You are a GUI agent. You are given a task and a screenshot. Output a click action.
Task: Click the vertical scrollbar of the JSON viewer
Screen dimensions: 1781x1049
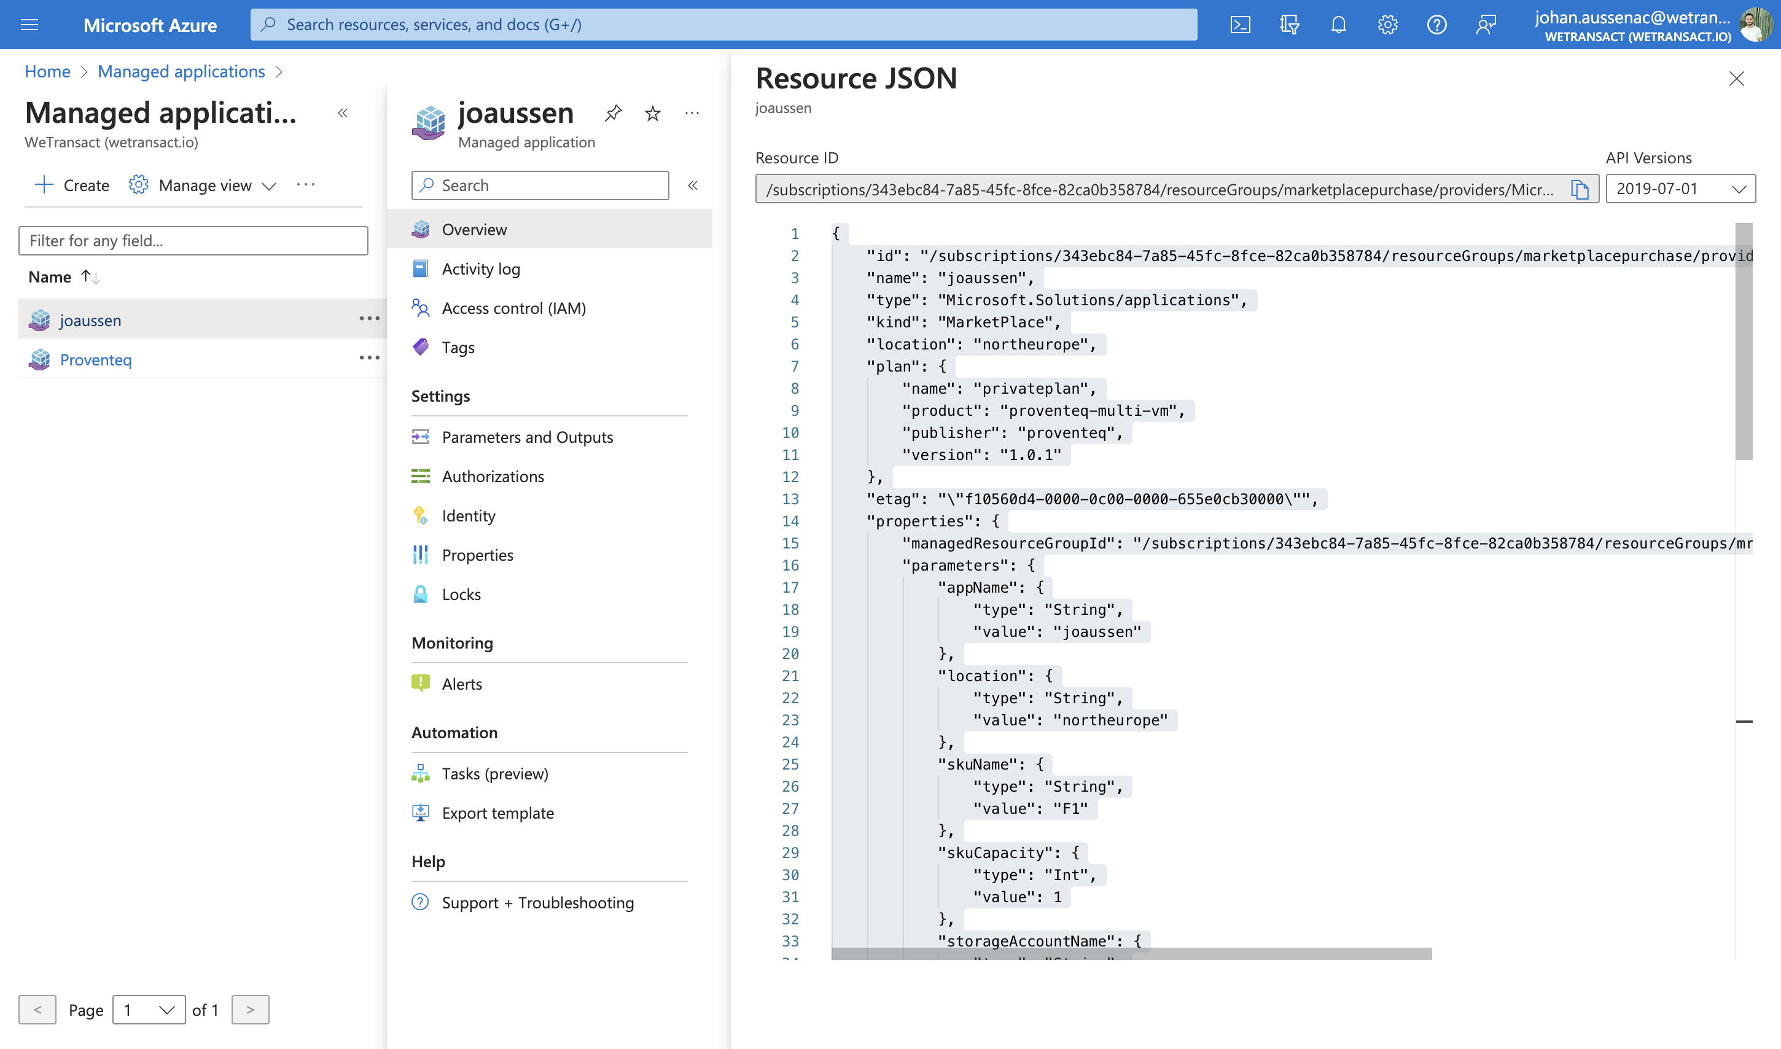pyautogui.click(x=1744, y=341)
